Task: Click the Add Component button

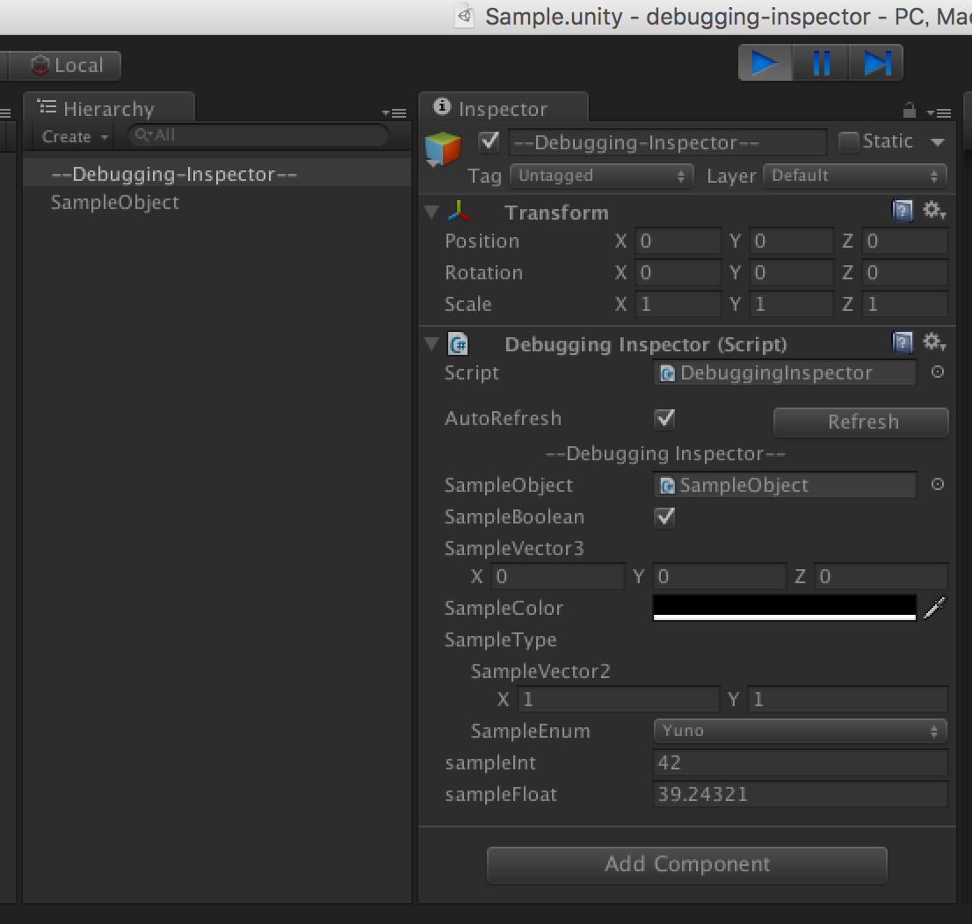Action: pyautogui.click(x=686, y=864)
